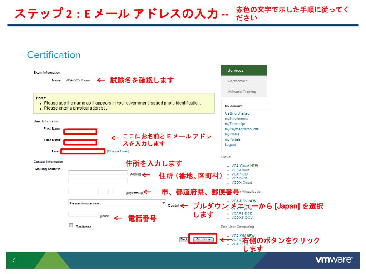This screenshot has width=366, height=274.
Task: Open the VCA-Cloud certification link
Action: click(240, 166)
